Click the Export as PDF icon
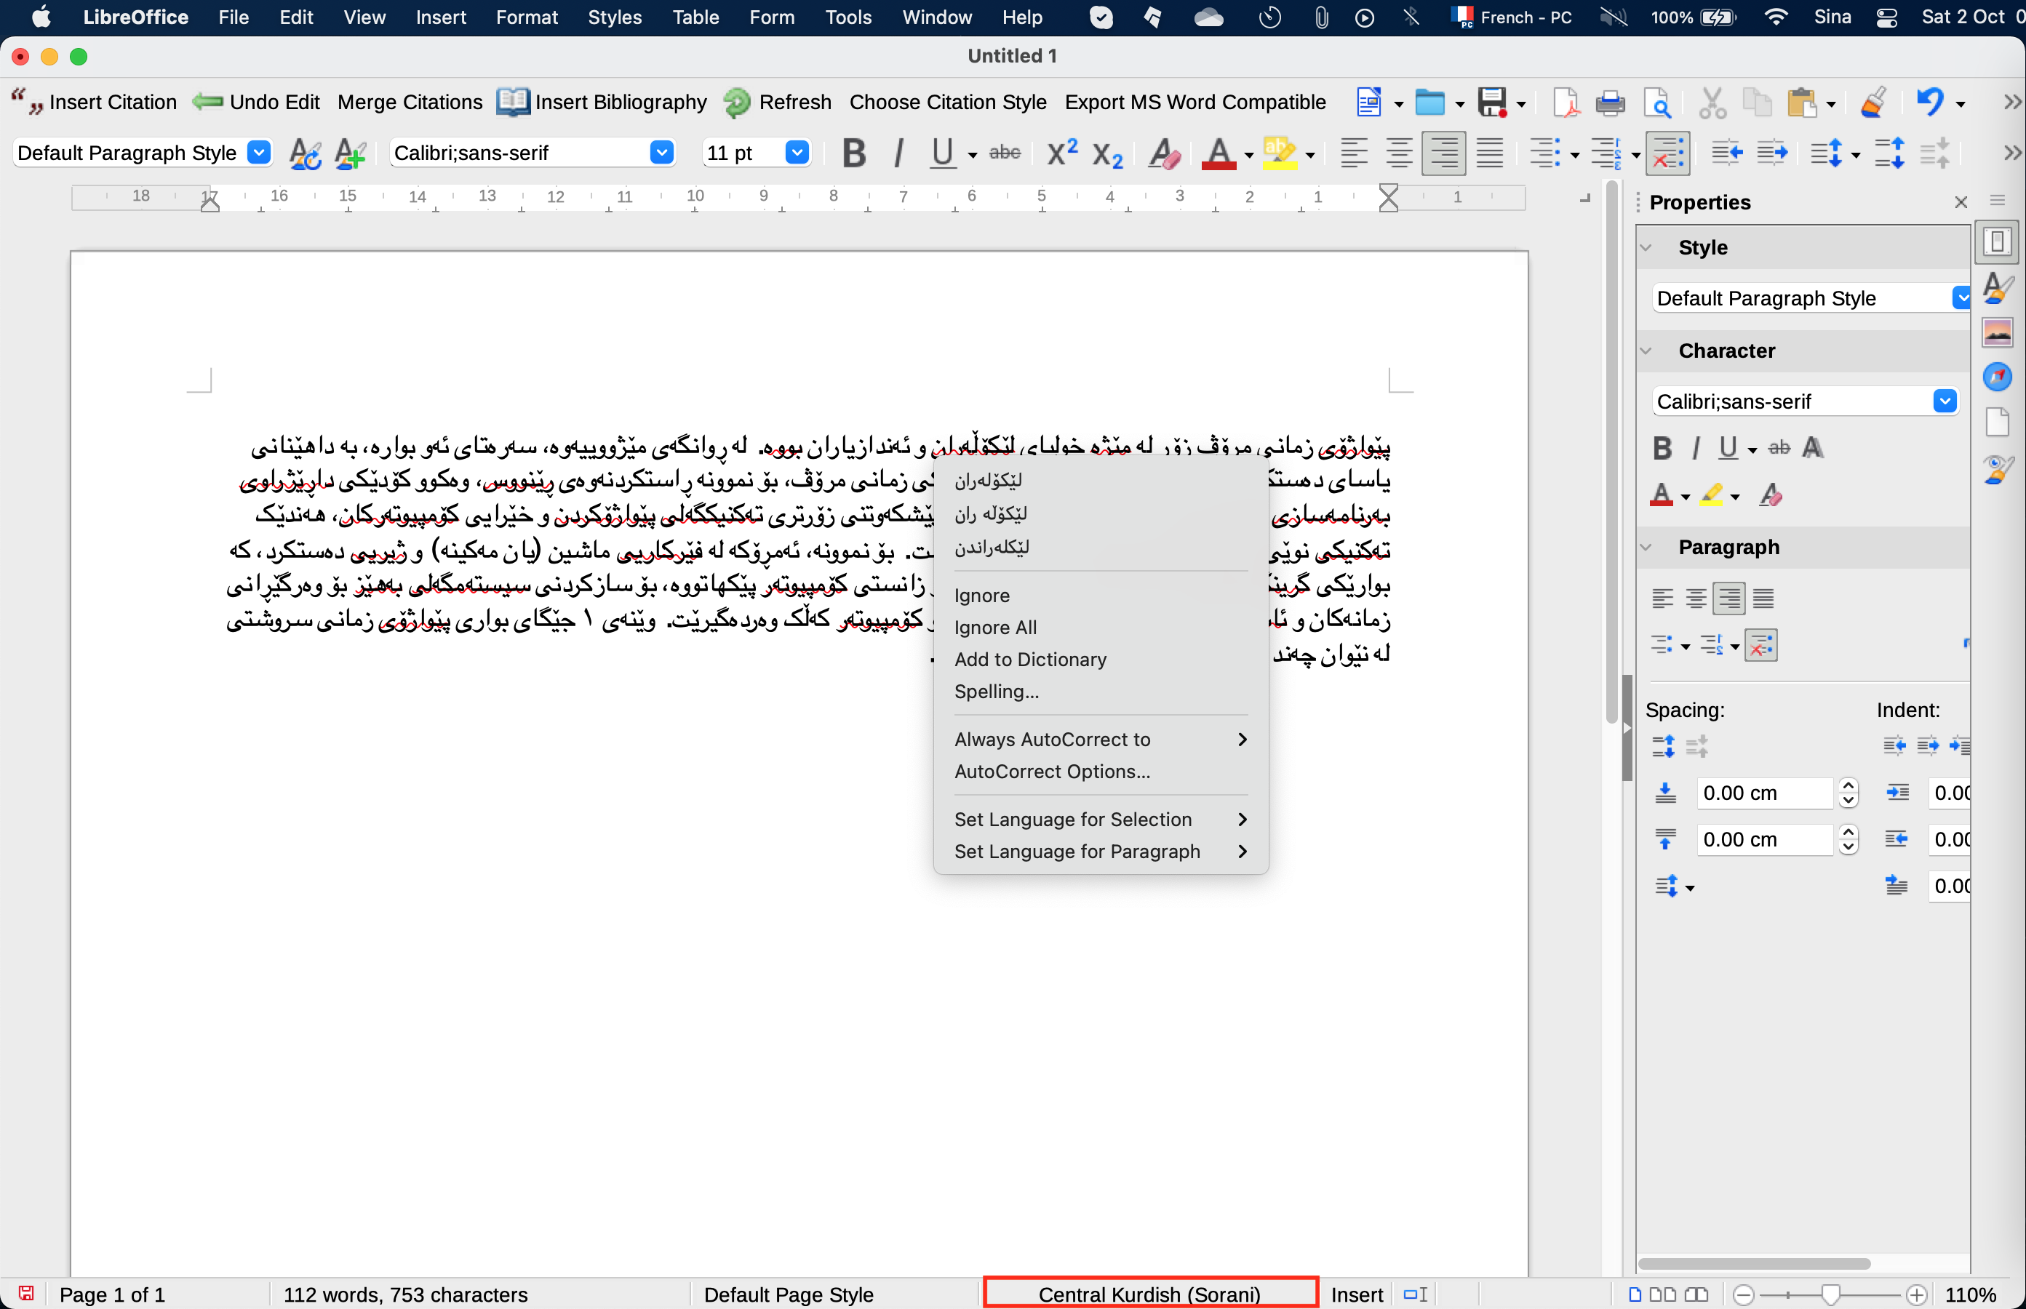Image resolution: width=2026 pixels, height=1309 pixels. click(x=1566, y=103)
